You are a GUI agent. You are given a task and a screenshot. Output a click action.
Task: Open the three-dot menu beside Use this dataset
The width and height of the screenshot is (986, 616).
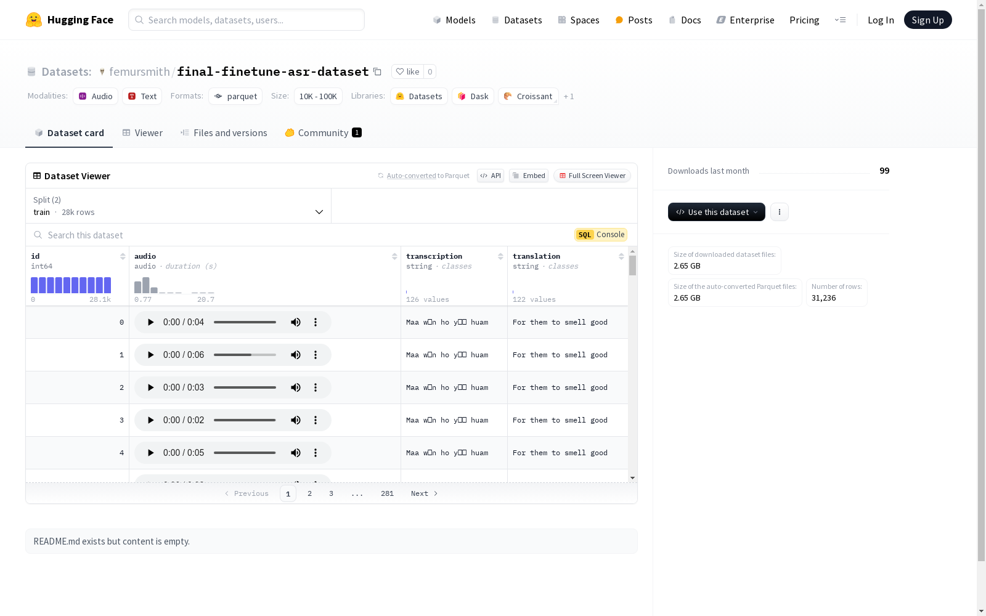[x=780, y=212]
